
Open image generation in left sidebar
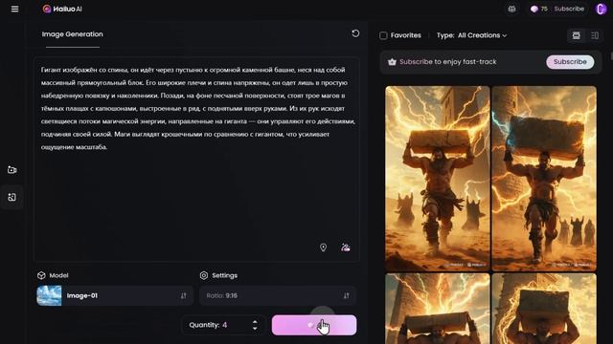(x=12, y=197)
